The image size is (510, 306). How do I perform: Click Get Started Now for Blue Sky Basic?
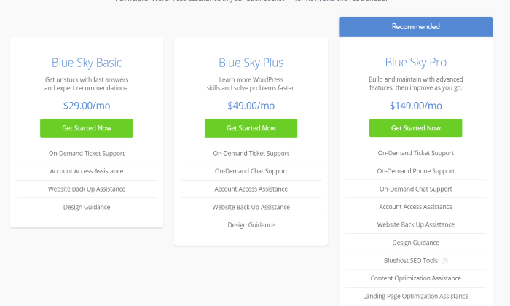tap(87, 128)
